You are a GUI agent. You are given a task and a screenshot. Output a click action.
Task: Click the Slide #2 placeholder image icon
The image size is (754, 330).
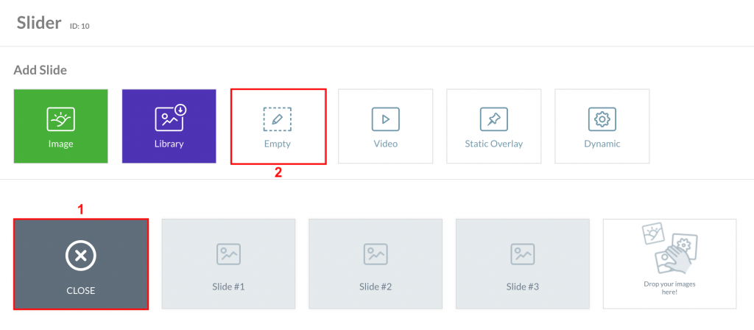376,254
